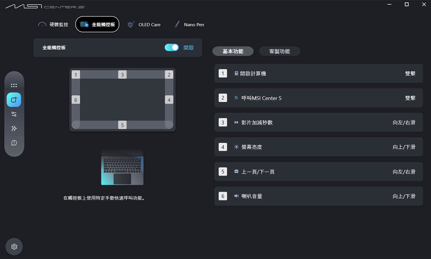
Task: Disable the 全能觸控板 toggle switch
Action: tap(172, 47)
